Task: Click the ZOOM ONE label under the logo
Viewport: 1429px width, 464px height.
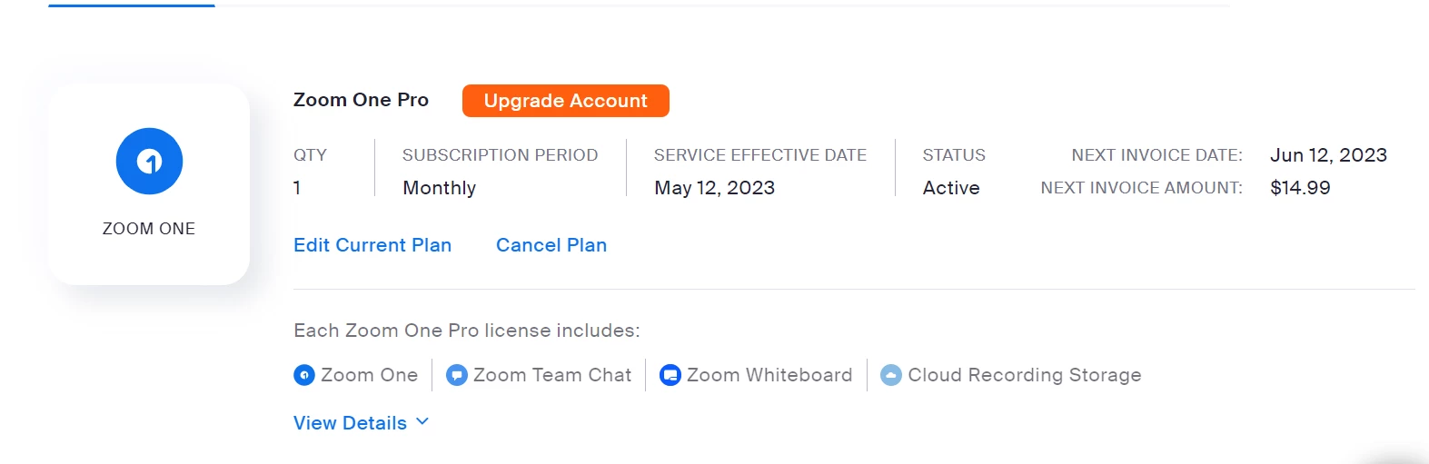Action: pyautogui.click(x=149, y=229)
